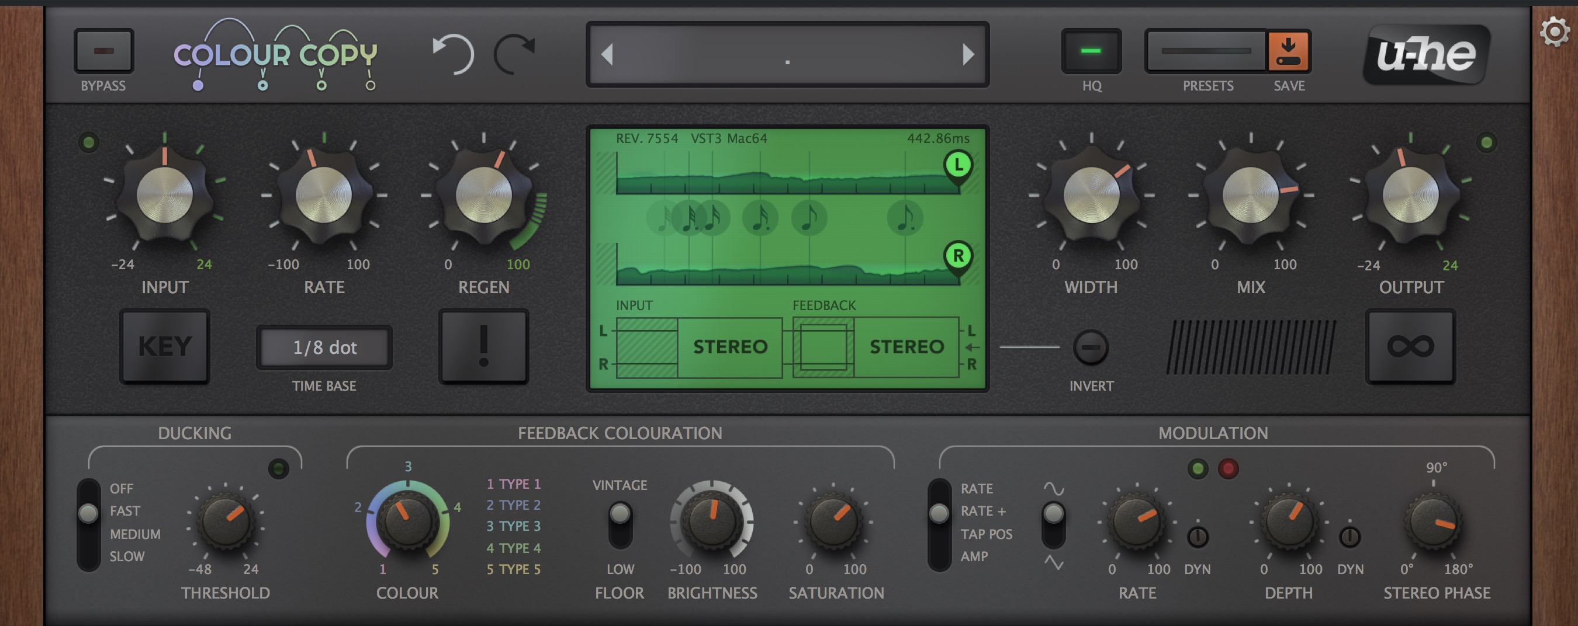Enable the KEY button
The height and width of the screenshot is (626, 1578).
click(165, 346)
